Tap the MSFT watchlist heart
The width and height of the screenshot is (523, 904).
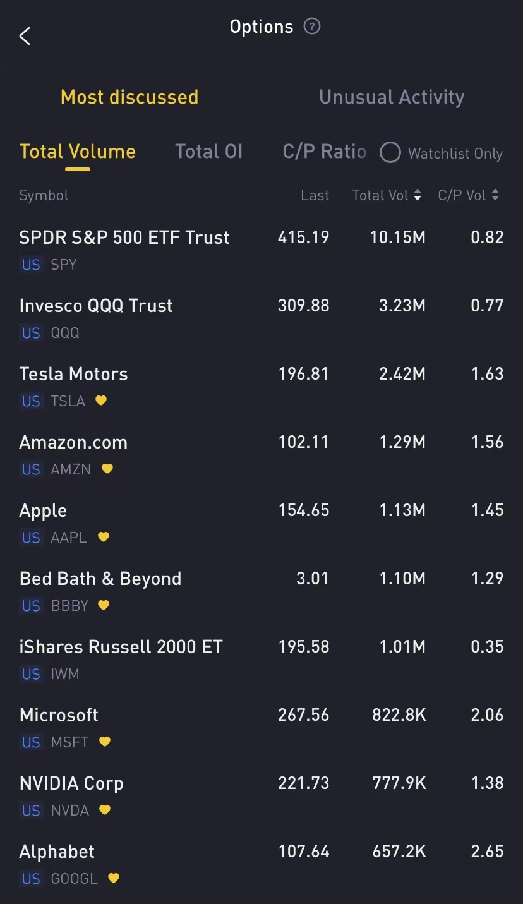coord(105,742)
